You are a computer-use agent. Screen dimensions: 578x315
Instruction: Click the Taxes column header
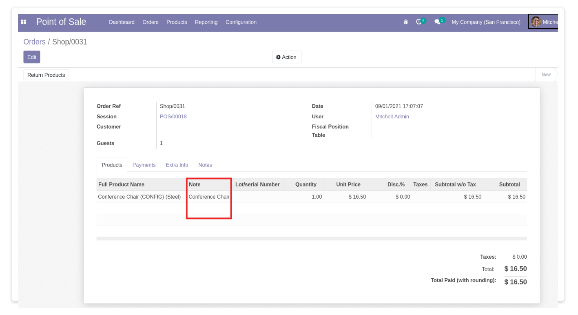click(420, 184)
